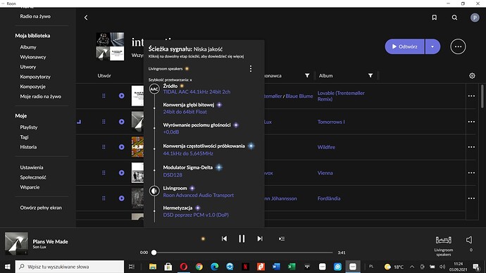Viewport: 486px width, 273px height.
Task: Click track list vertical scrollbar
Action: point(482,96)
